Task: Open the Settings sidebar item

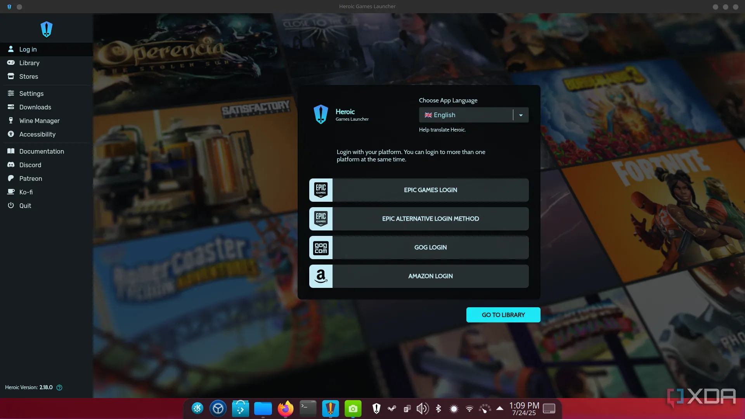Action: (x=46, y=93)
